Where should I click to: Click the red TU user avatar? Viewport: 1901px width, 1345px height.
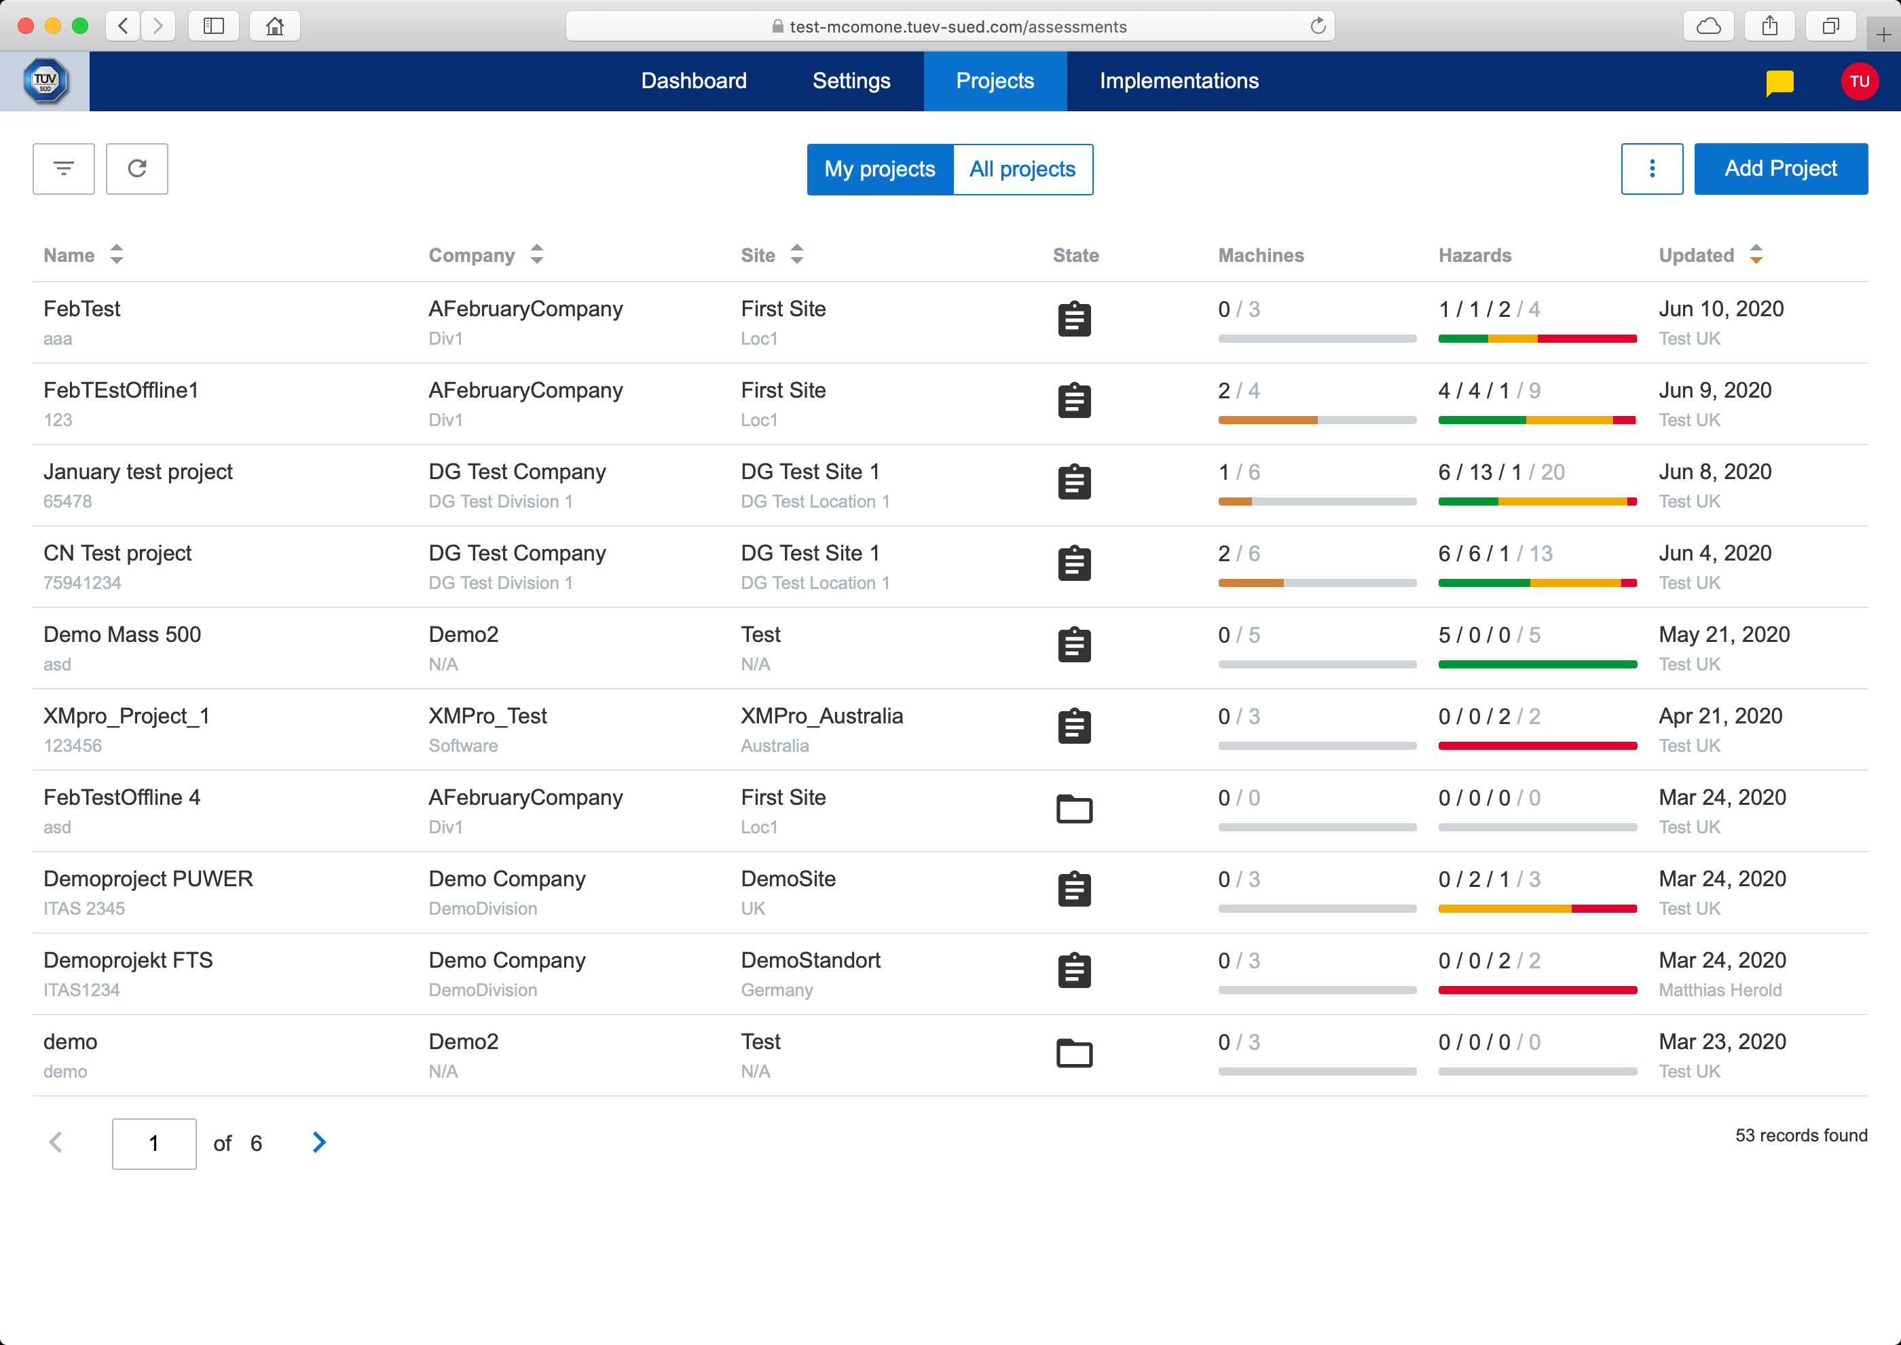[x=1859, y=81]
